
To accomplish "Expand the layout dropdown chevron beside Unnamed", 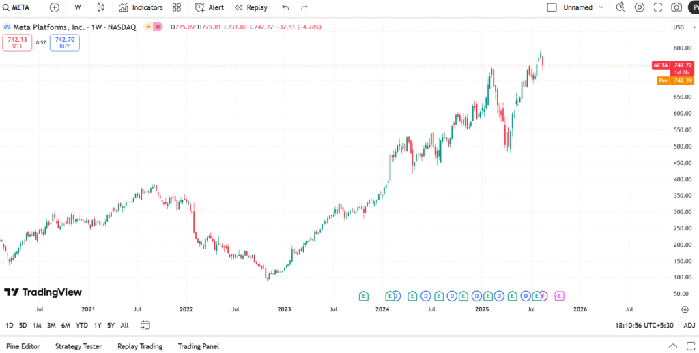I will coord(601,7).
